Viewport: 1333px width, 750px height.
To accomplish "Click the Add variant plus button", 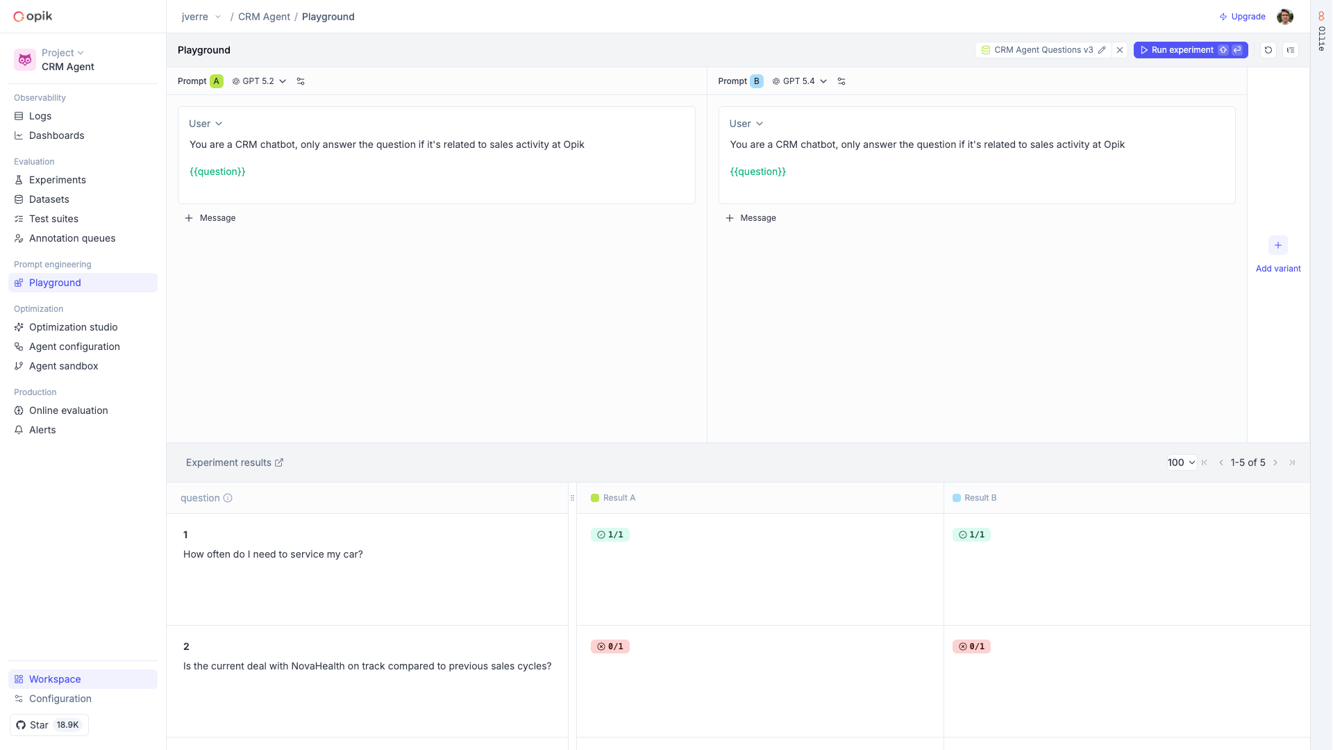I will (x=1278, y=245).
